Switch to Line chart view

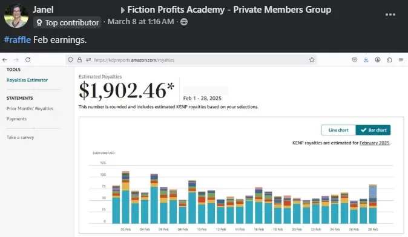338,130
